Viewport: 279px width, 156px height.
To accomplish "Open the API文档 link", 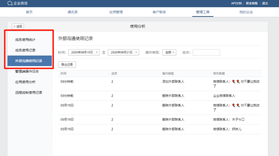I will (x=236, y=3).
